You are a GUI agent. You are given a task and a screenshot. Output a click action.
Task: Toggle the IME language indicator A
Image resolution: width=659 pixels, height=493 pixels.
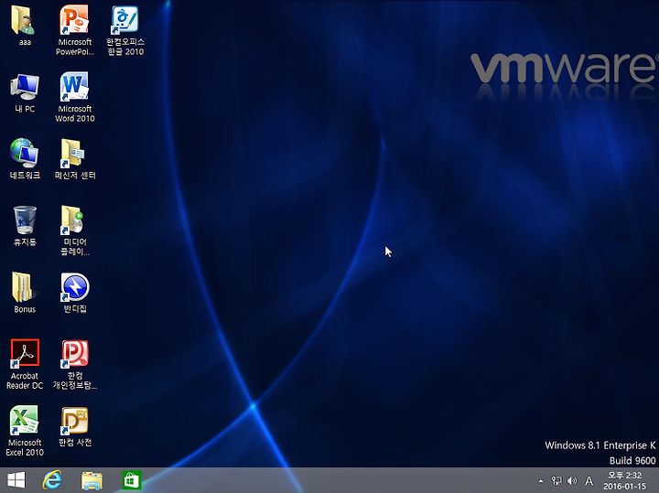coord(589,480)
